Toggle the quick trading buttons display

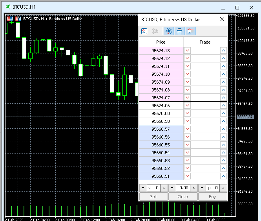[x=190, y=31]
